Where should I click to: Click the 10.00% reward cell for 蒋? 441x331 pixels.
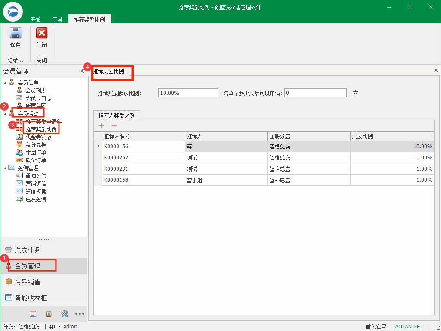(392, 147)
